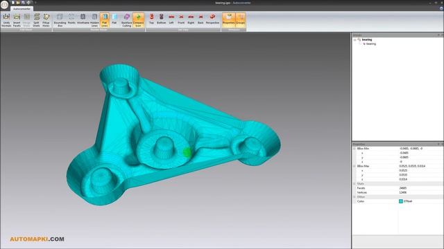Click the Open folder quick-access icon
Image resolution: width=444 pixels, height=249 pixels.
(x=18, y=3)
